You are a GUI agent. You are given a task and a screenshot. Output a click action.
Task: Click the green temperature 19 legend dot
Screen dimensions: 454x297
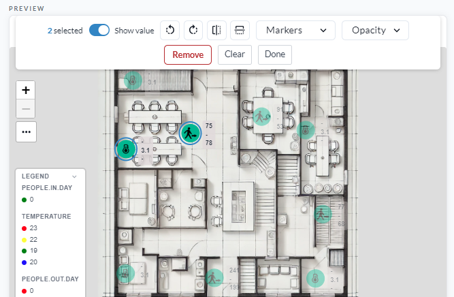(24, 251)
